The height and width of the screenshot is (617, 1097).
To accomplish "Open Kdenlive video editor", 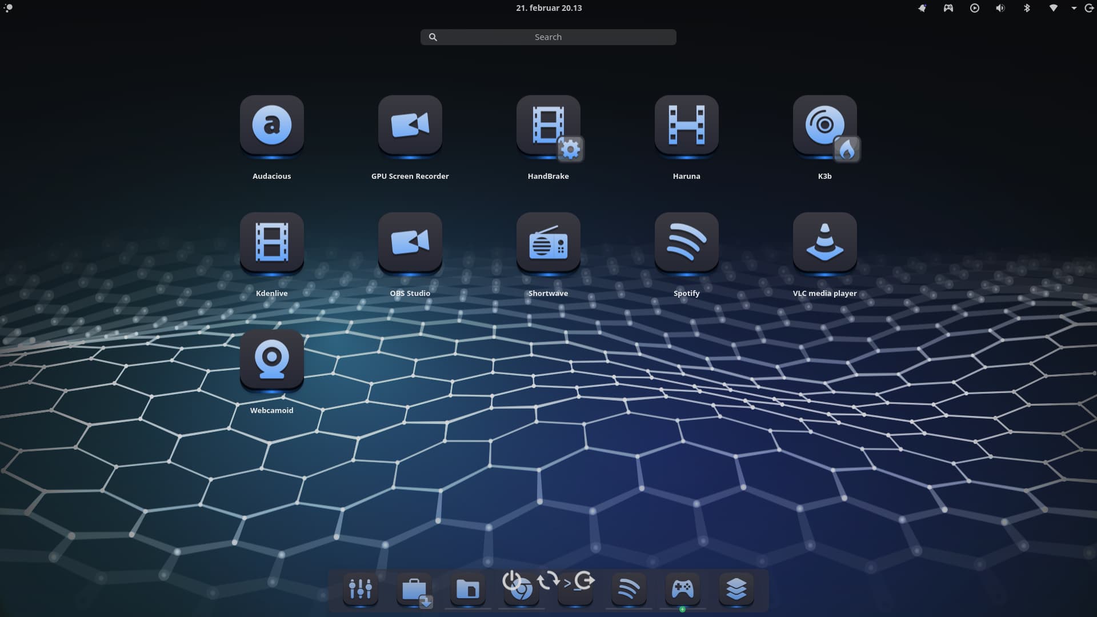I will tap(272, 242).
